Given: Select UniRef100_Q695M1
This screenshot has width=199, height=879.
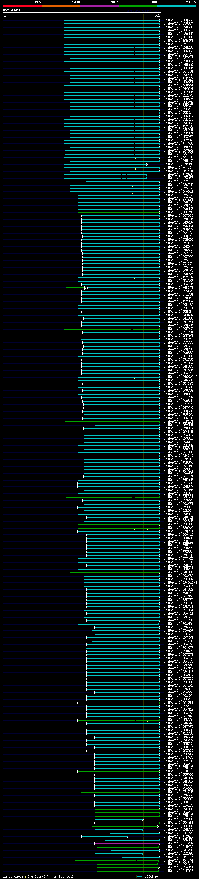Looking at the screenshot, I should click(x=178, y=425).
